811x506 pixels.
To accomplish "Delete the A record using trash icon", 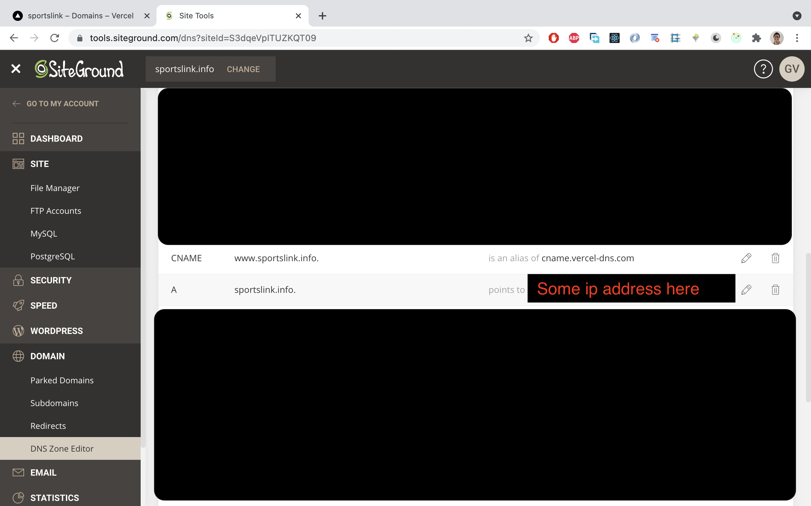I will click(776, 290).
